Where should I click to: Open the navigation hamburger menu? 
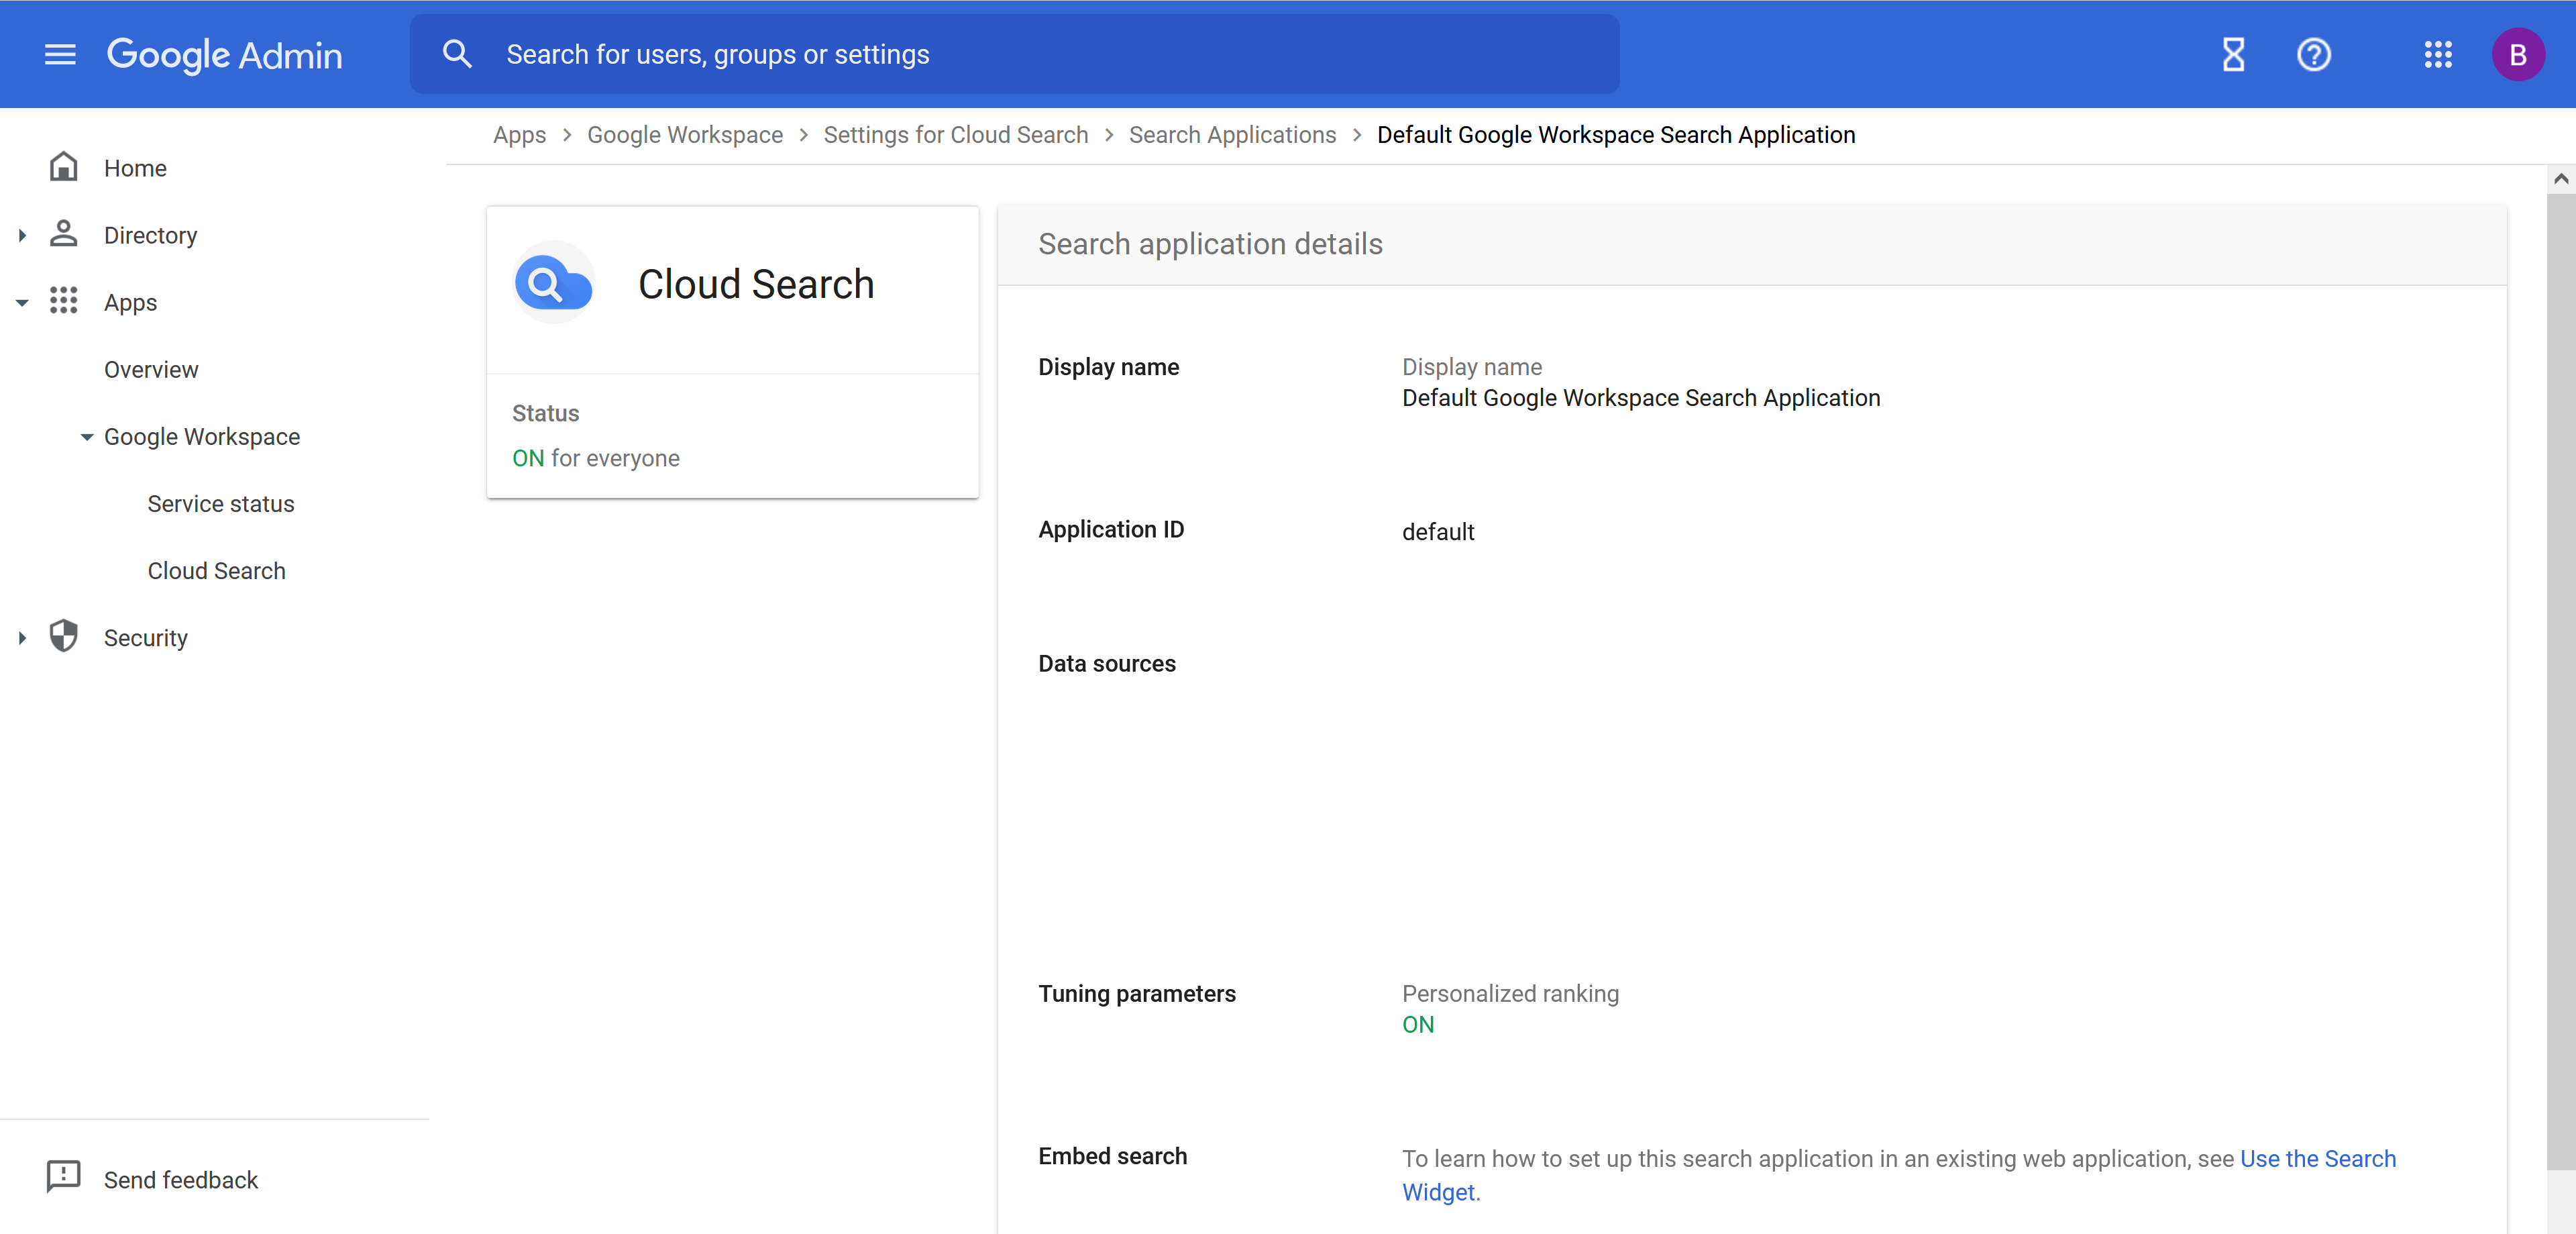pos(60,54)
